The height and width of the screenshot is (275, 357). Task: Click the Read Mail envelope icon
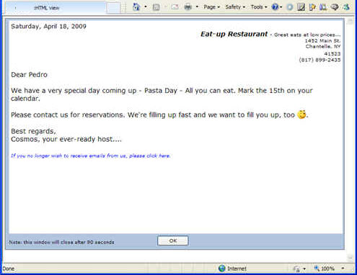pos(175,7)
